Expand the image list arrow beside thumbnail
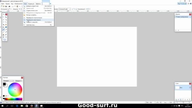This screenshot has width=192, height=108. coord(50,4)
